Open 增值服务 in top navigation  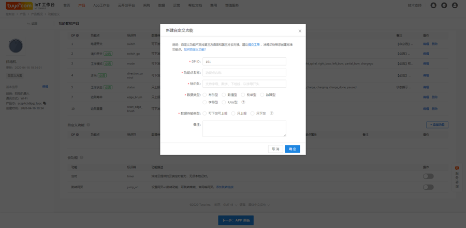coord(232,5)
